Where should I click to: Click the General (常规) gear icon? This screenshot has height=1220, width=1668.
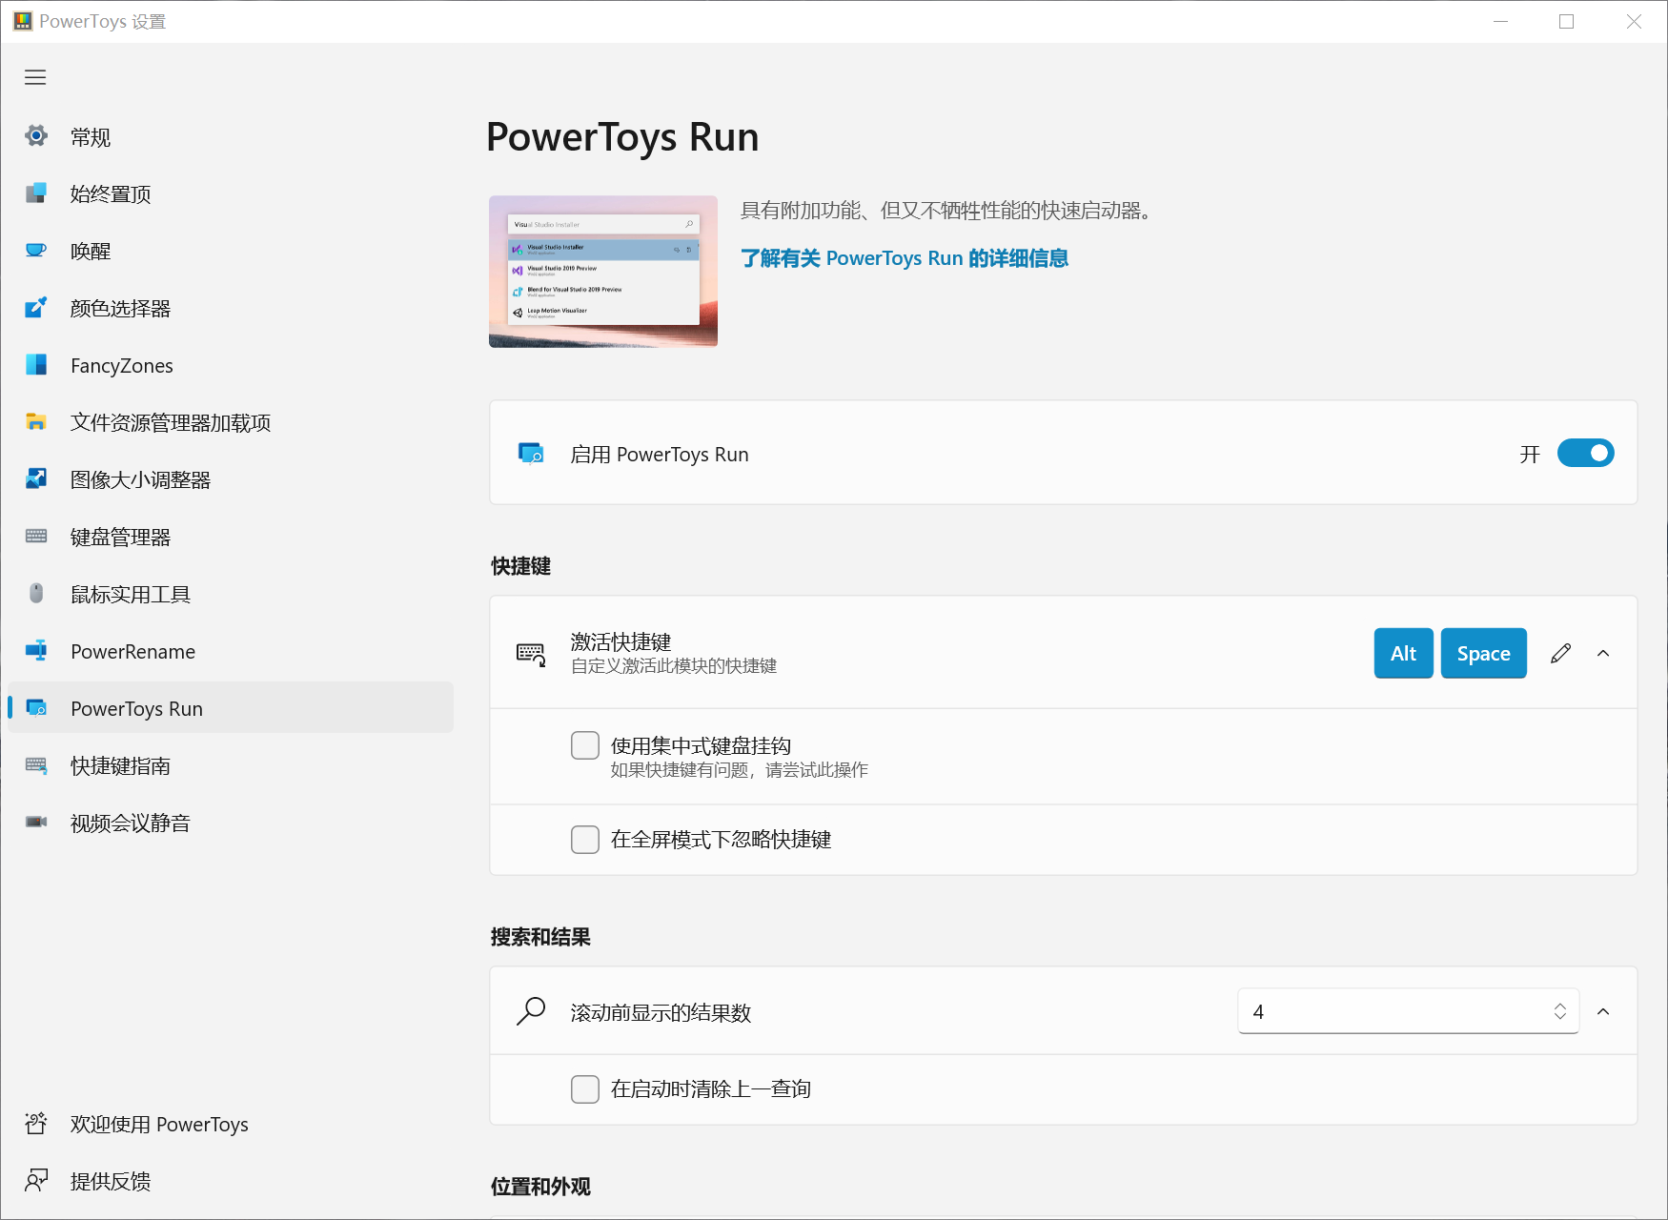coord(36,136)
